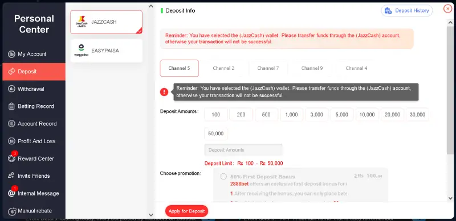
Task: Click deposit panel scroll down arrow
Action: pyautogui.click(x=450, y=198)
